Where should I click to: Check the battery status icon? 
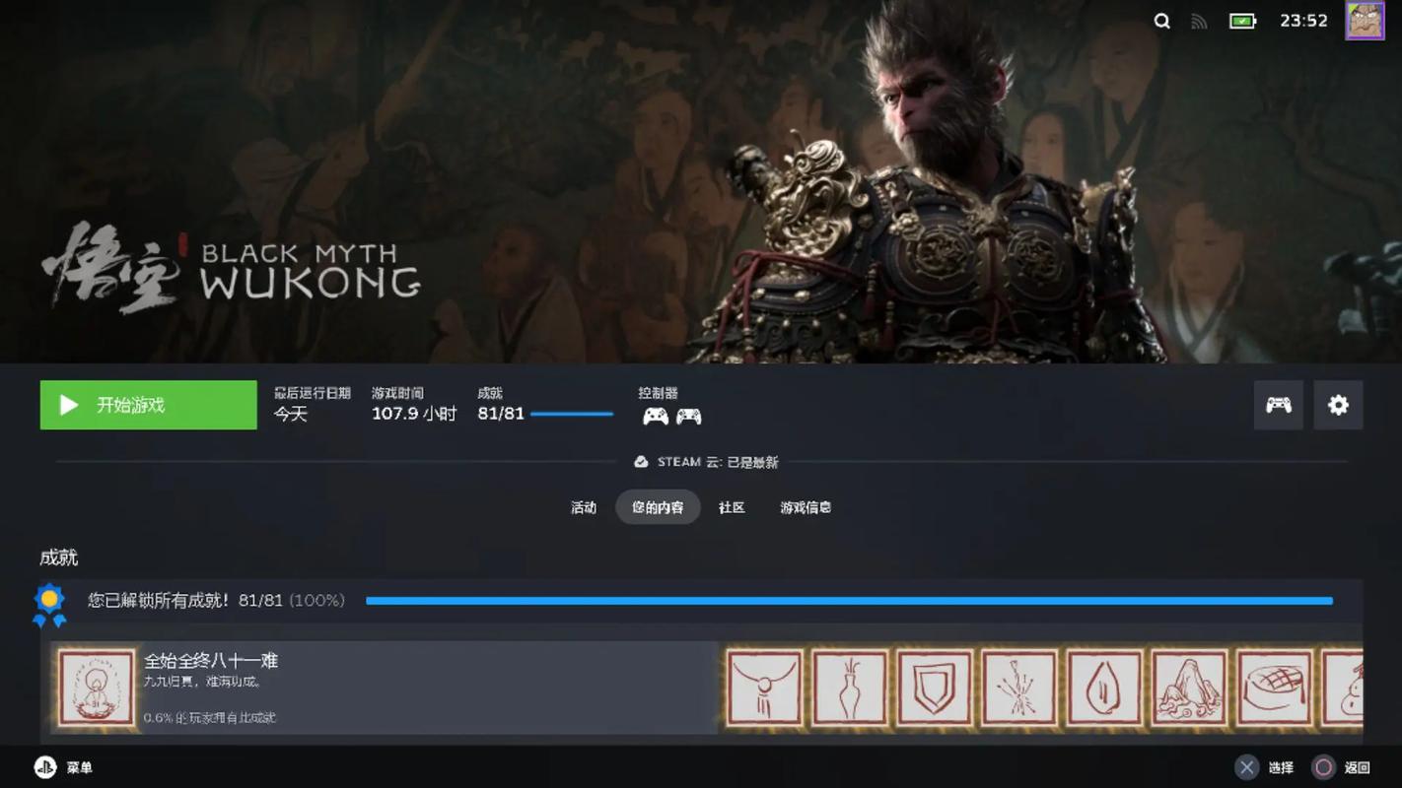click(x=1243, y=21)
